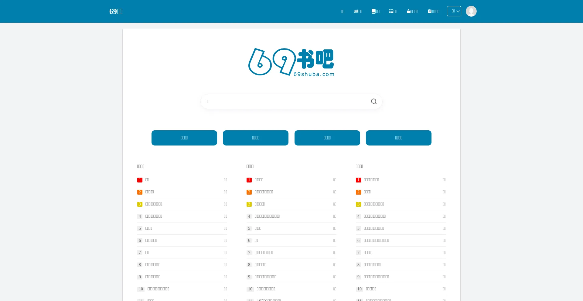Open the rank 3 title in the left ranking list
The height and width of the screenshot is (301, 583).
tap(154, 204)
